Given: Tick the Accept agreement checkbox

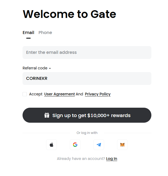Looking at the screenshot, I should [25, 94].
